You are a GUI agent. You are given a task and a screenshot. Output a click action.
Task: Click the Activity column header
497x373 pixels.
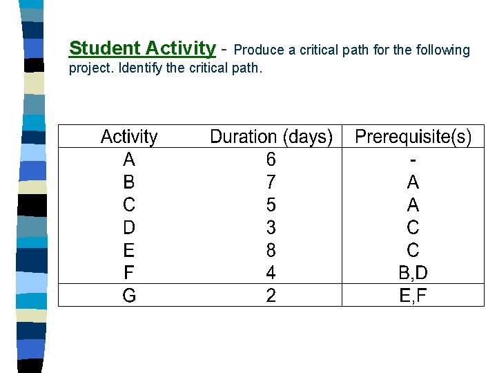(x=129, y=137)
